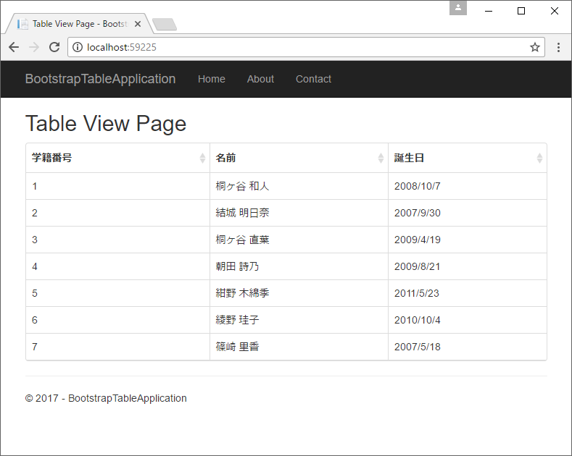Reload the page with the refresh icon
Image resolution: width=572 pixels, height=456 pixels.
54,47
